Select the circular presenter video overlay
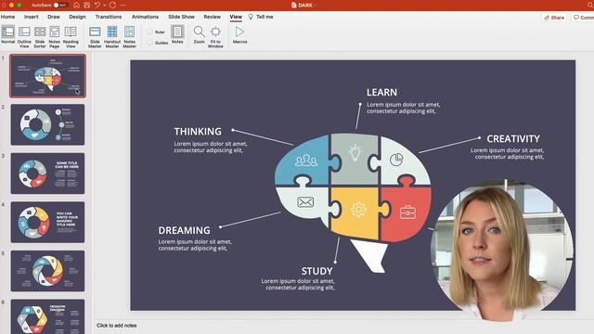 [502, 250]
